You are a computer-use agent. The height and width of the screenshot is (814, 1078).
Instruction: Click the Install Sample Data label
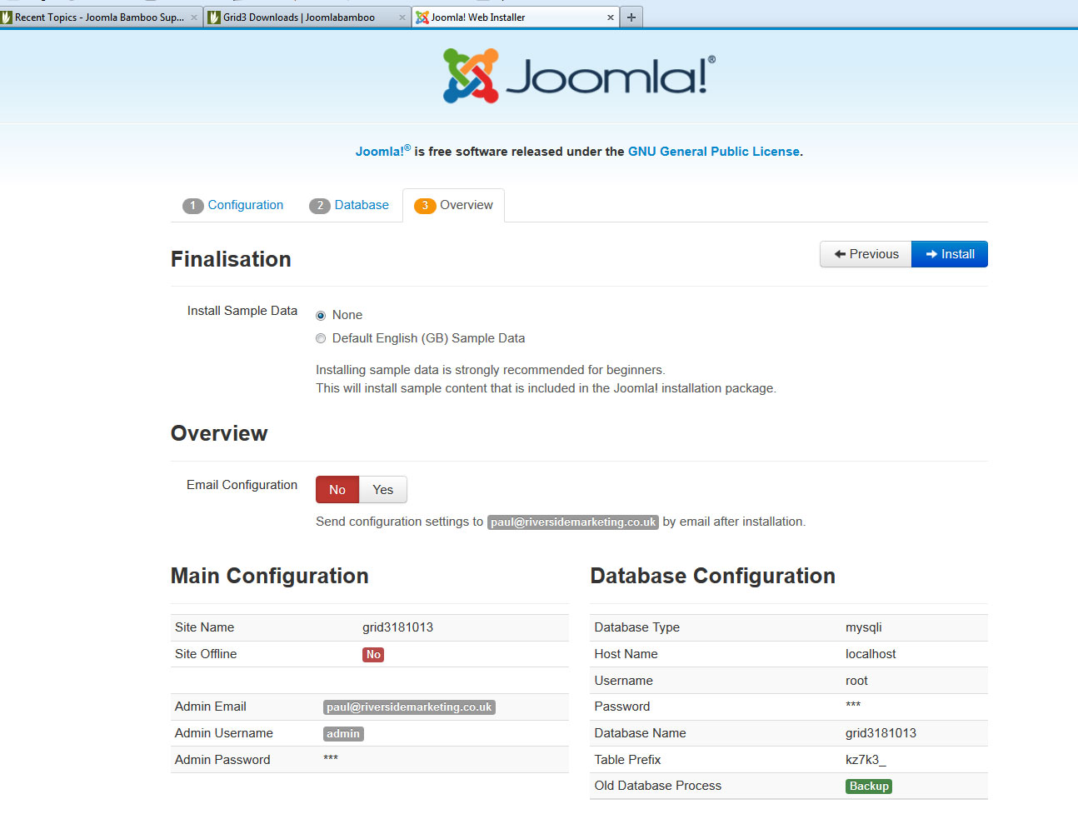click(242, 311)
